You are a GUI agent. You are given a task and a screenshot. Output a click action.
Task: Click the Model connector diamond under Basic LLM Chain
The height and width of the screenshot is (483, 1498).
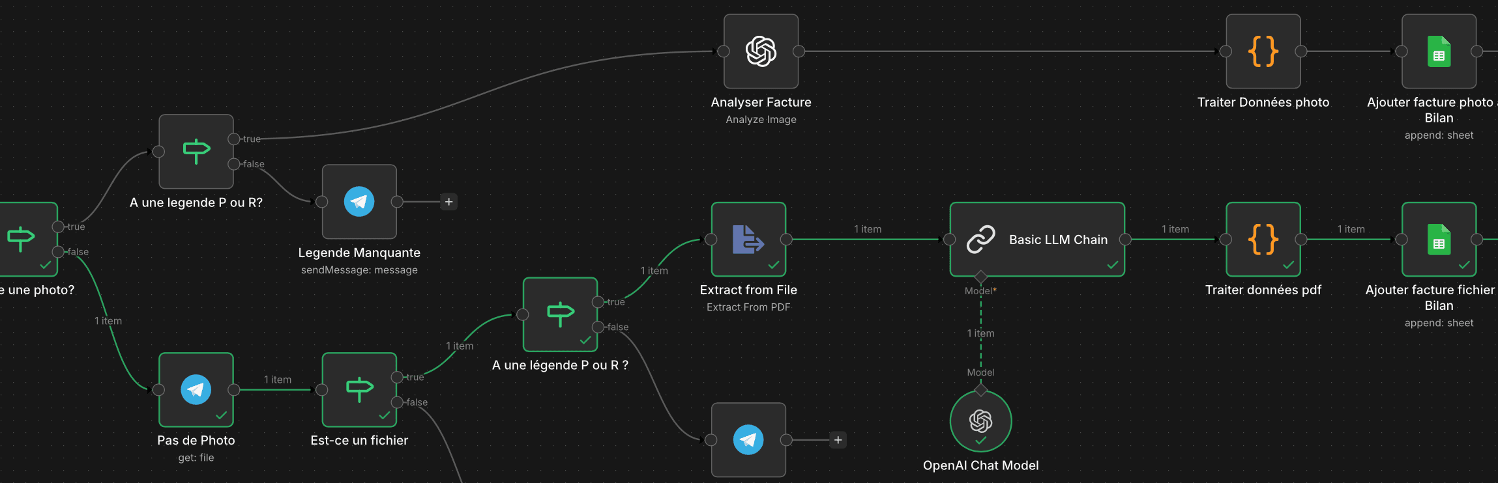click(x=980, y=277)
